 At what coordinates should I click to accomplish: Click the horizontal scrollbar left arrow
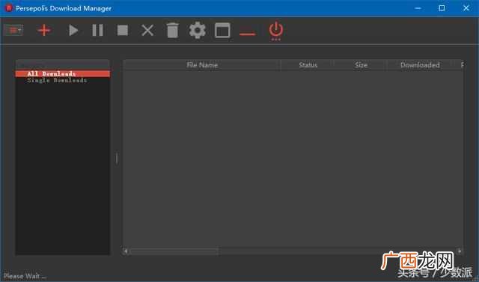pos(125,251)
